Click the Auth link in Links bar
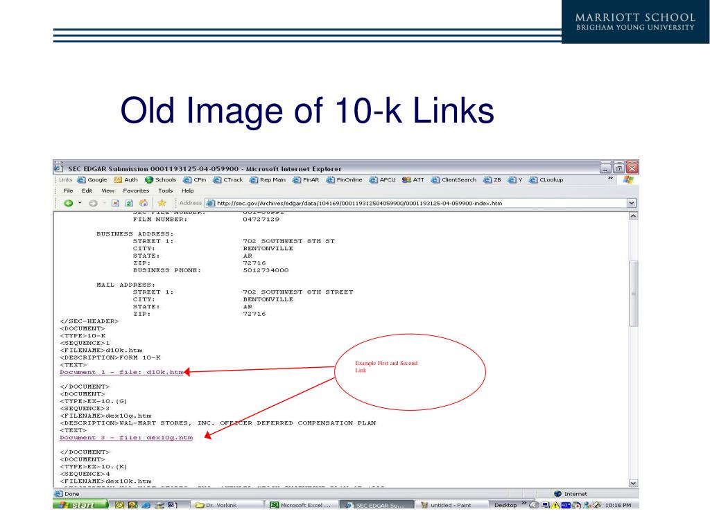 [126, 179]
